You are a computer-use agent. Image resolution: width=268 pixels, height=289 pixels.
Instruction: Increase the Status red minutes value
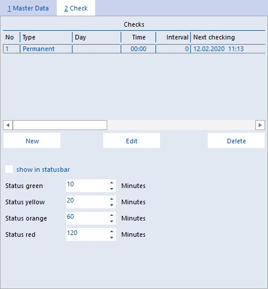pos(111,232)
